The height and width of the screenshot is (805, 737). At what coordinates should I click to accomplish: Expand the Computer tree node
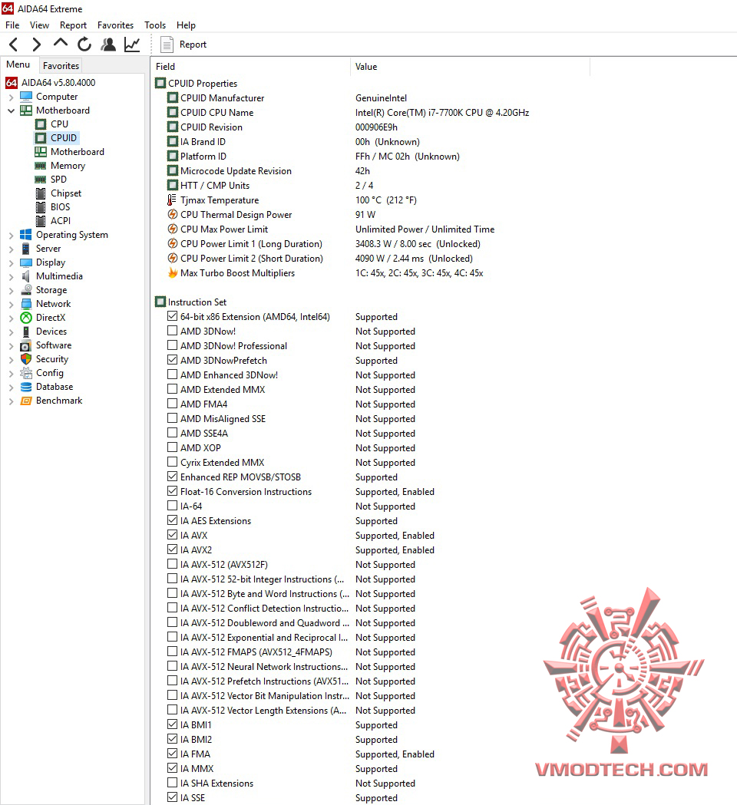pyautogui.click(x=12, y=97)
